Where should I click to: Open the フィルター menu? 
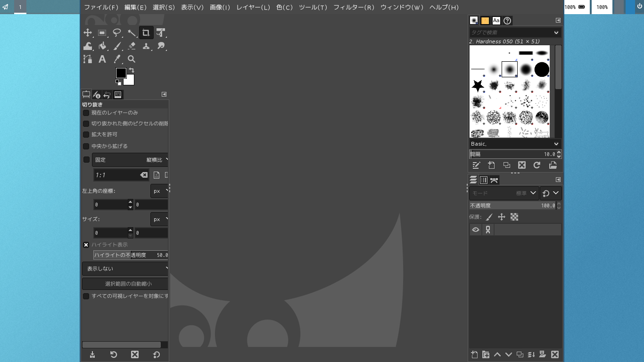pyautogui.click(x=355, y=7)
